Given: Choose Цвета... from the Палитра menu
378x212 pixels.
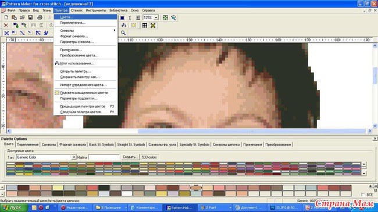Looking at the screenshot, I should point(85,17).
